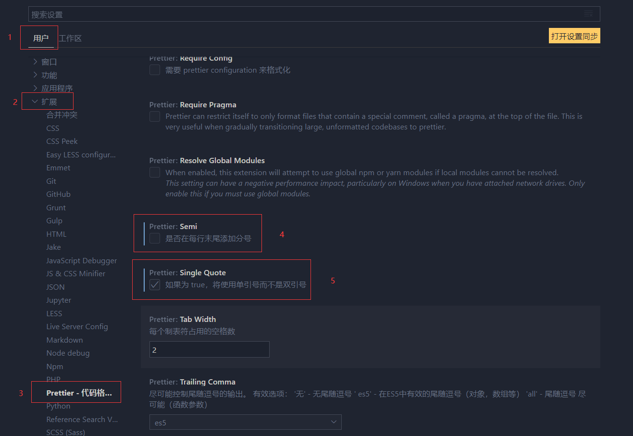Select Live Server Config entry

point(77,326)
